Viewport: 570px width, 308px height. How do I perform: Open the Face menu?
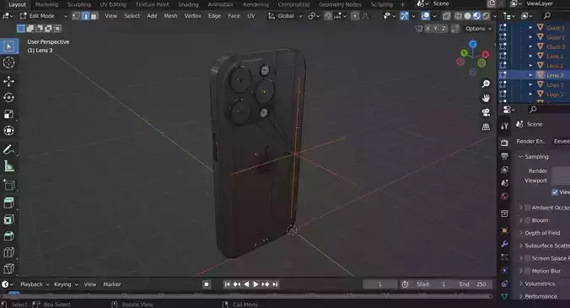click(234, 16)
